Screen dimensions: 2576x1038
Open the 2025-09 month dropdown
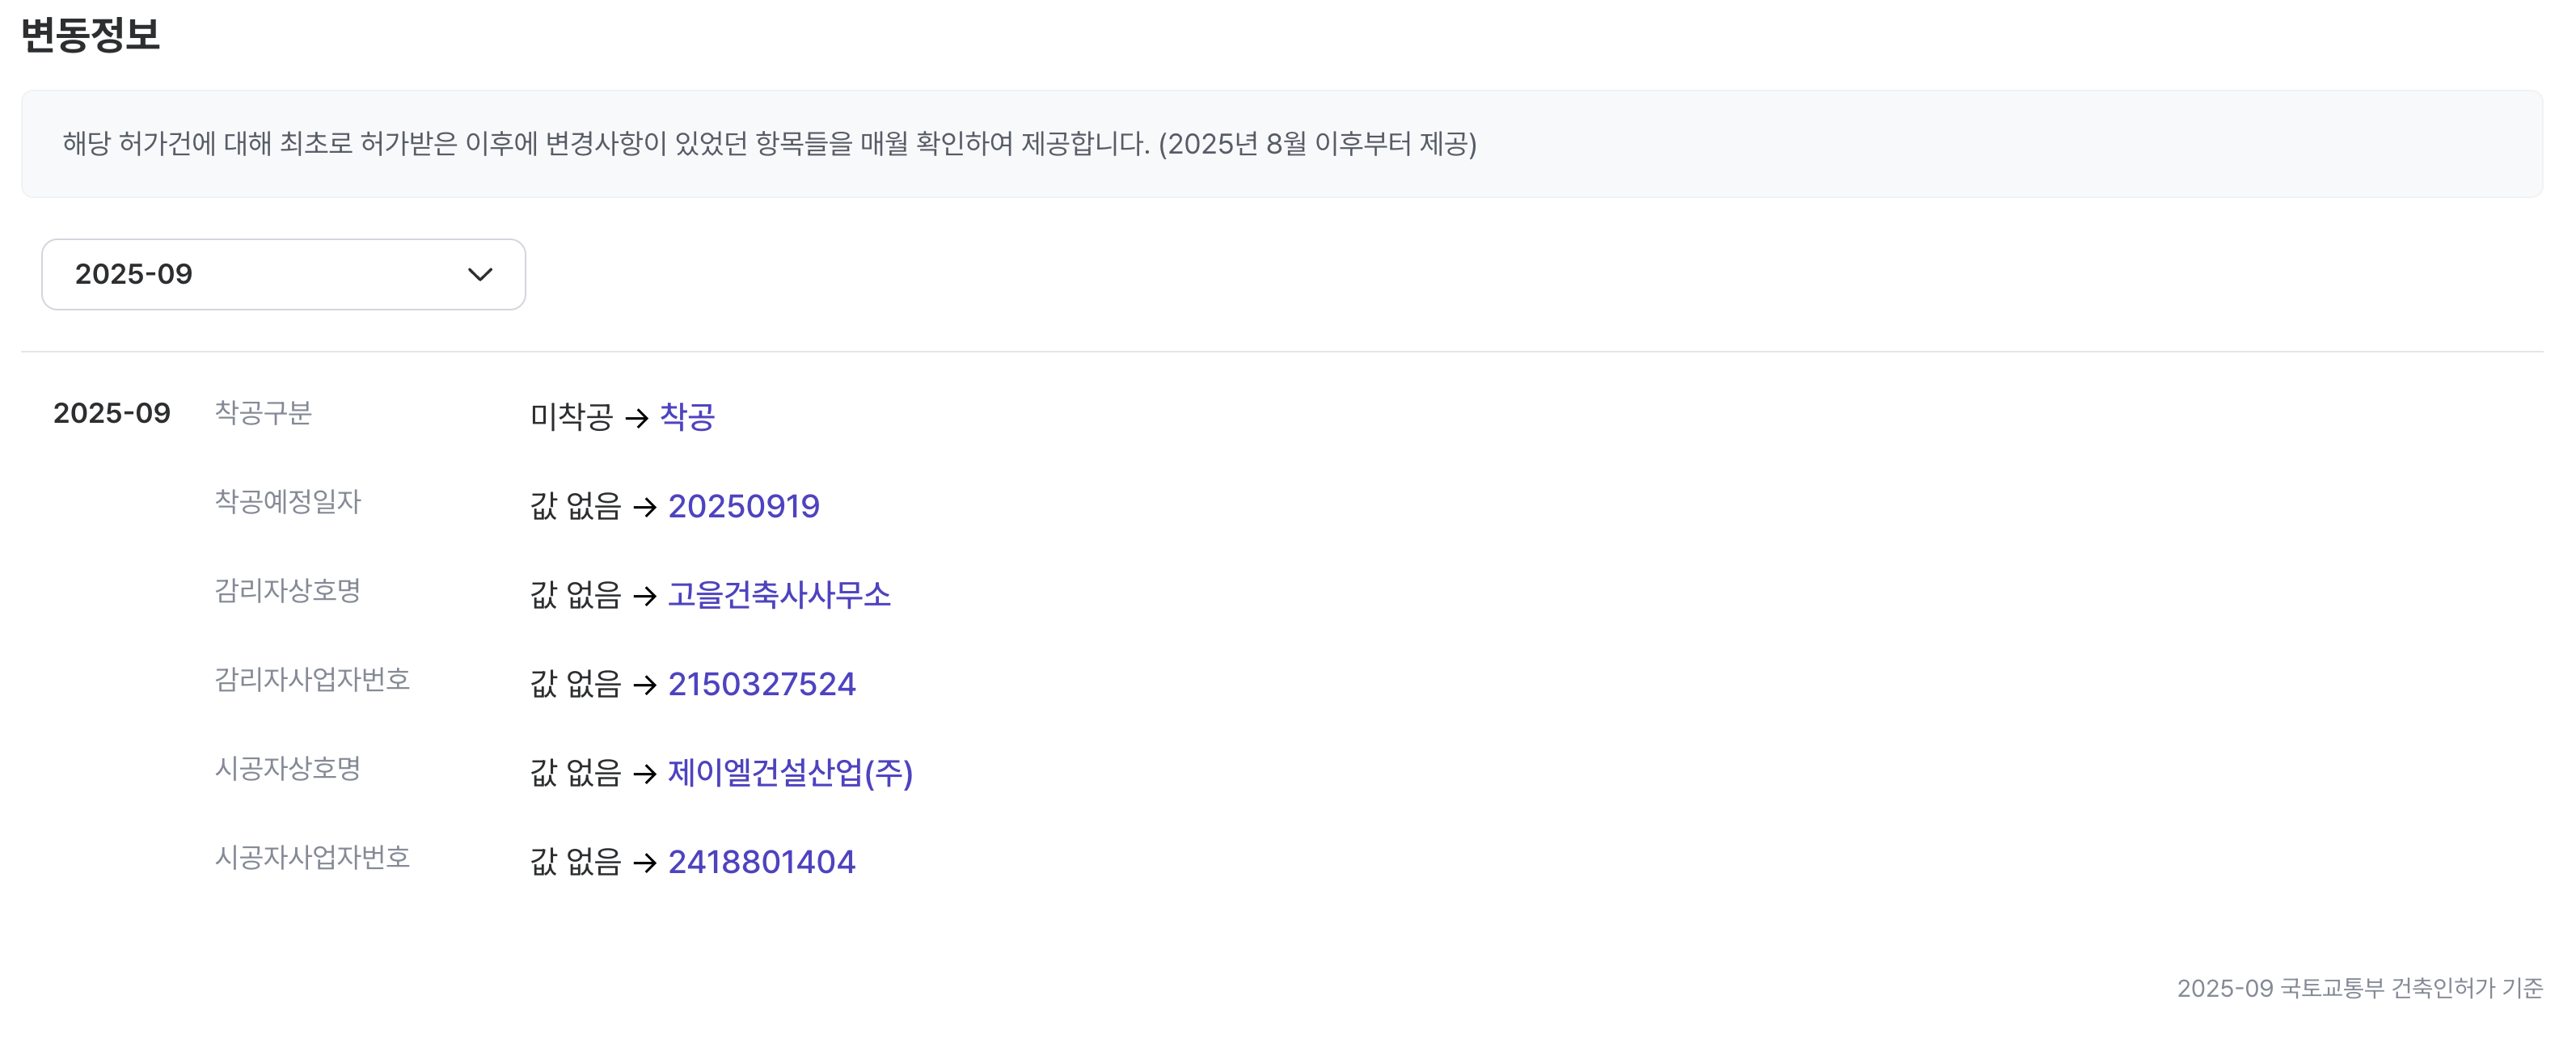point(282,274)
